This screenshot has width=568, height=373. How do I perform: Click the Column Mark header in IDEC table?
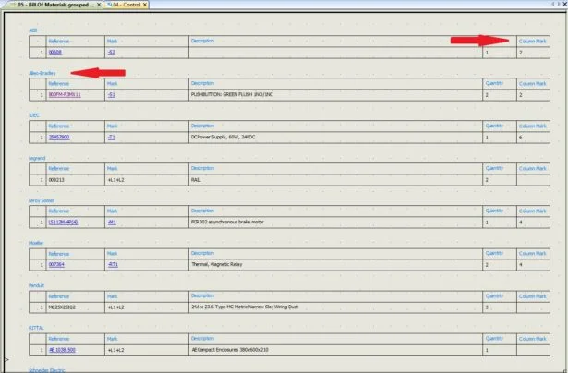coord(532,126)
